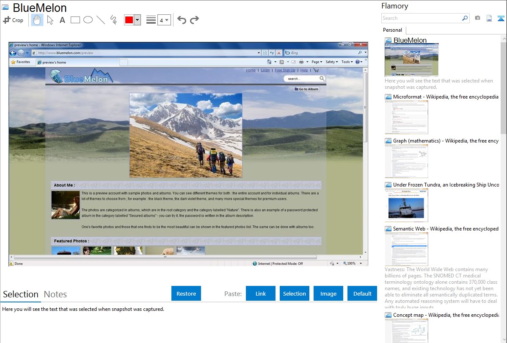Image resolution: width=507 pixels, height=343 pixels.
Task: Paste as Image button
Action: [328, 294]
